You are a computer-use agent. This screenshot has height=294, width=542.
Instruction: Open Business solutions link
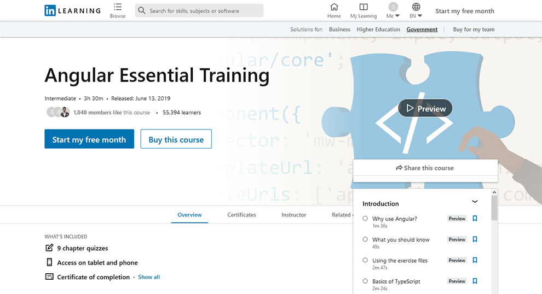pyautogui.click(x=339, y=30)
